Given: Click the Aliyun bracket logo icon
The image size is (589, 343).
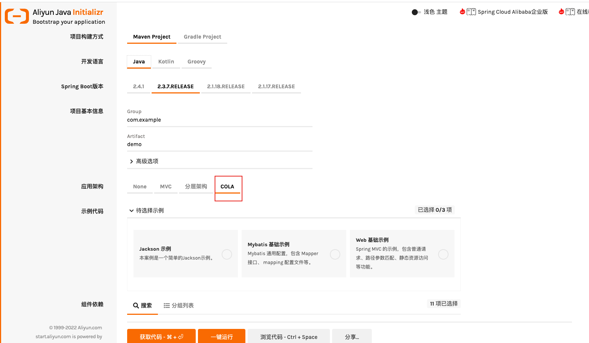Looking at the screenshot, I should (x=17, y=16).
